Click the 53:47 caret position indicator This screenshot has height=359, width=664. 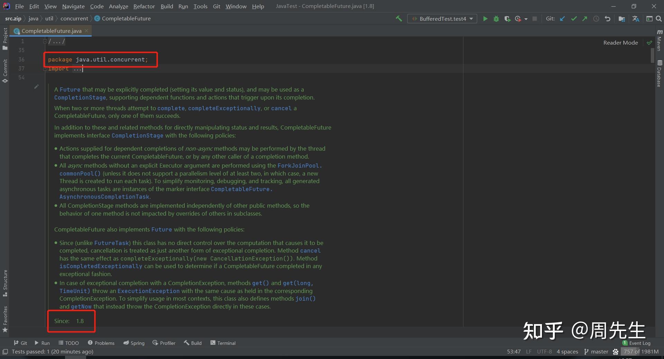click(514, 351)
